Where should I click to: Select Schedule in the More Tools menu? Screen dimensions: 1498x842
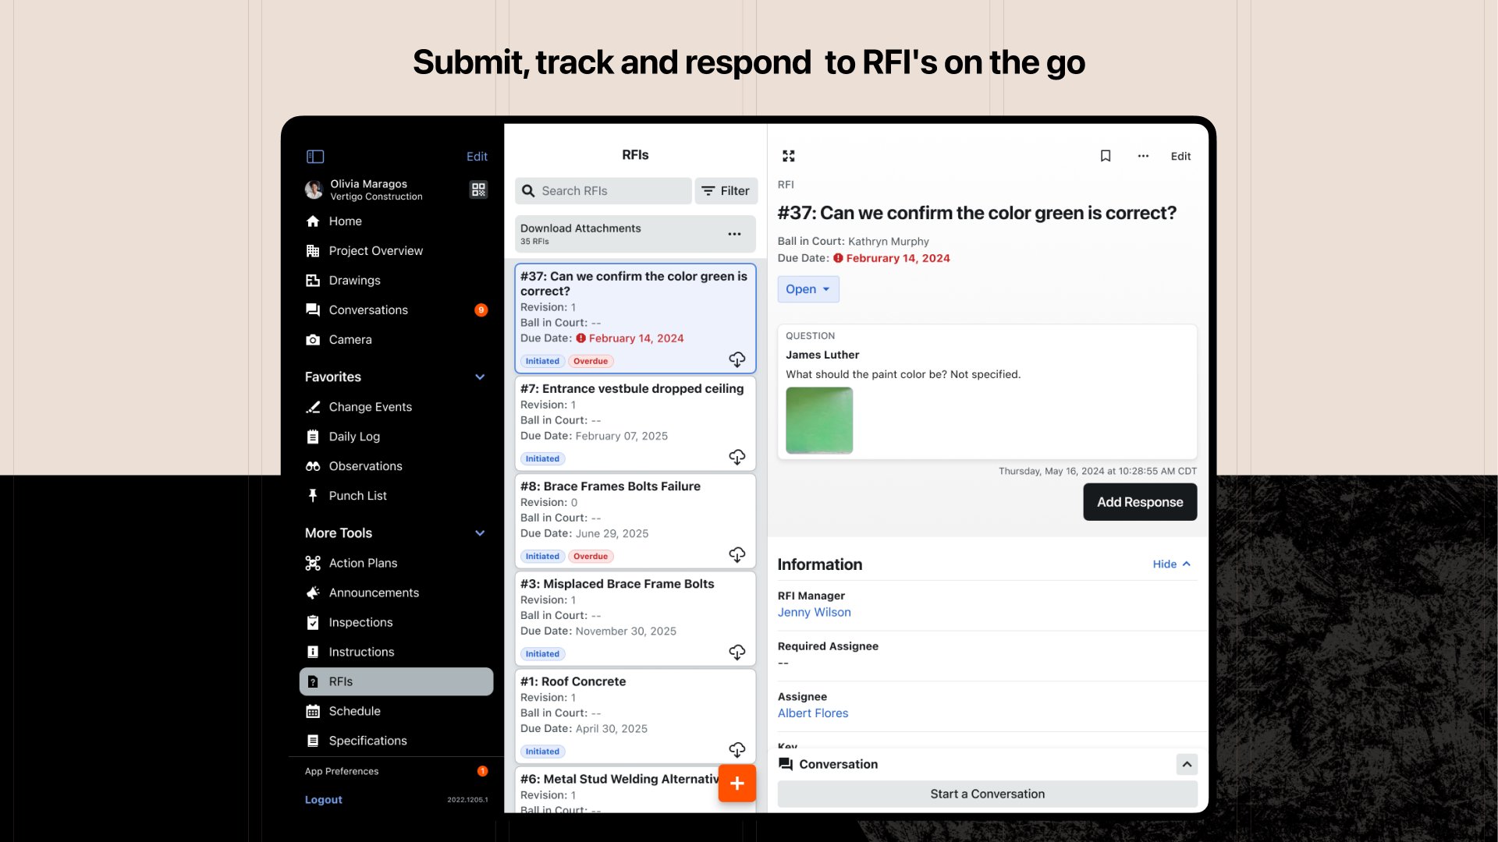[x=354, y=711]
